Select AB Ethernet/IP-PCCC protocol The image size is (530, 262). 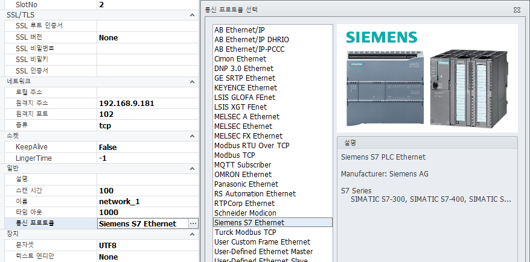[x=272, y=49]
